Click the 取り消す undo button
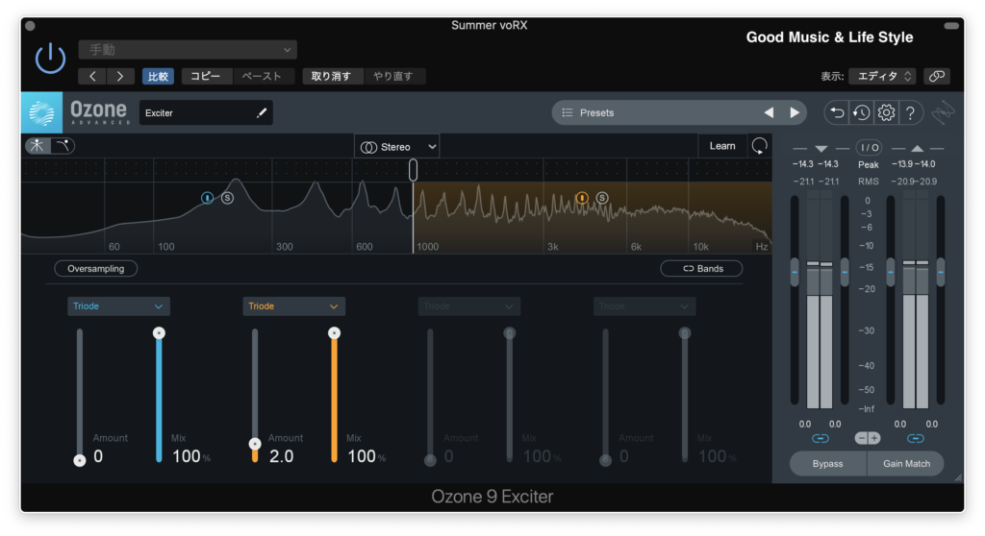 332,76
